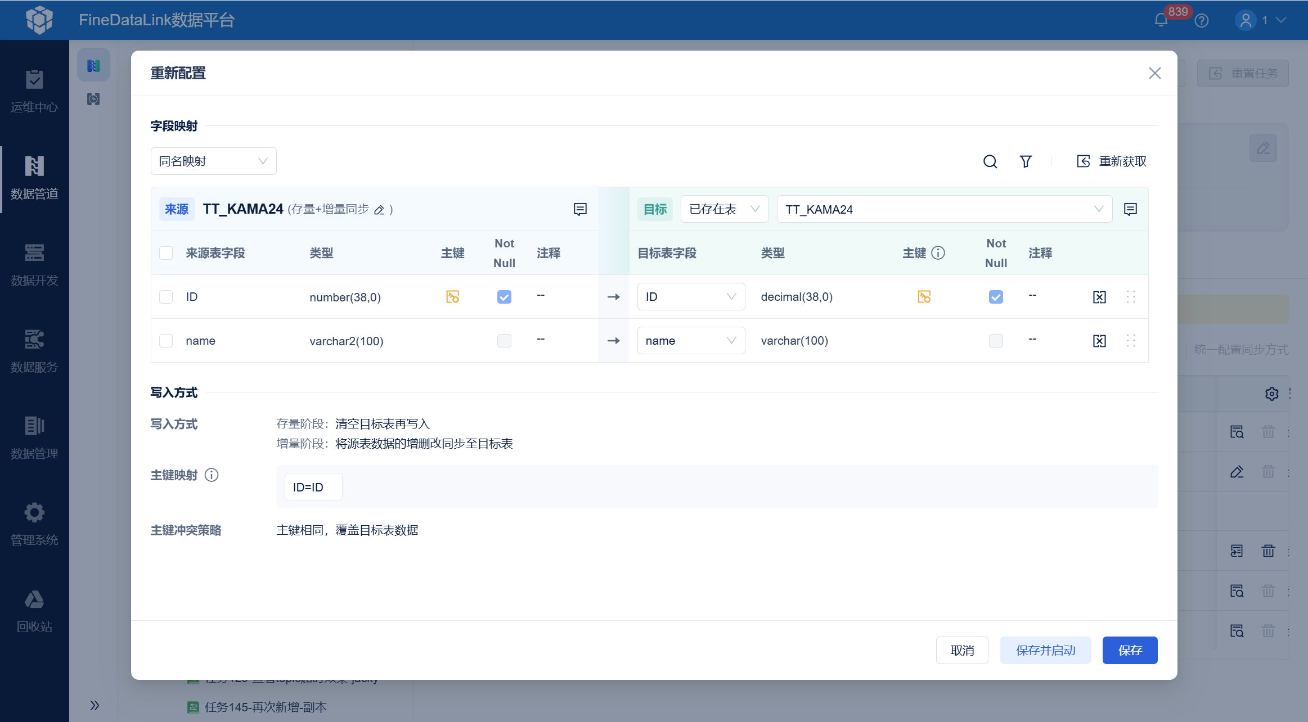Click the 取消 button
The height and width of the screenshot is (722, 1308).
962,651
